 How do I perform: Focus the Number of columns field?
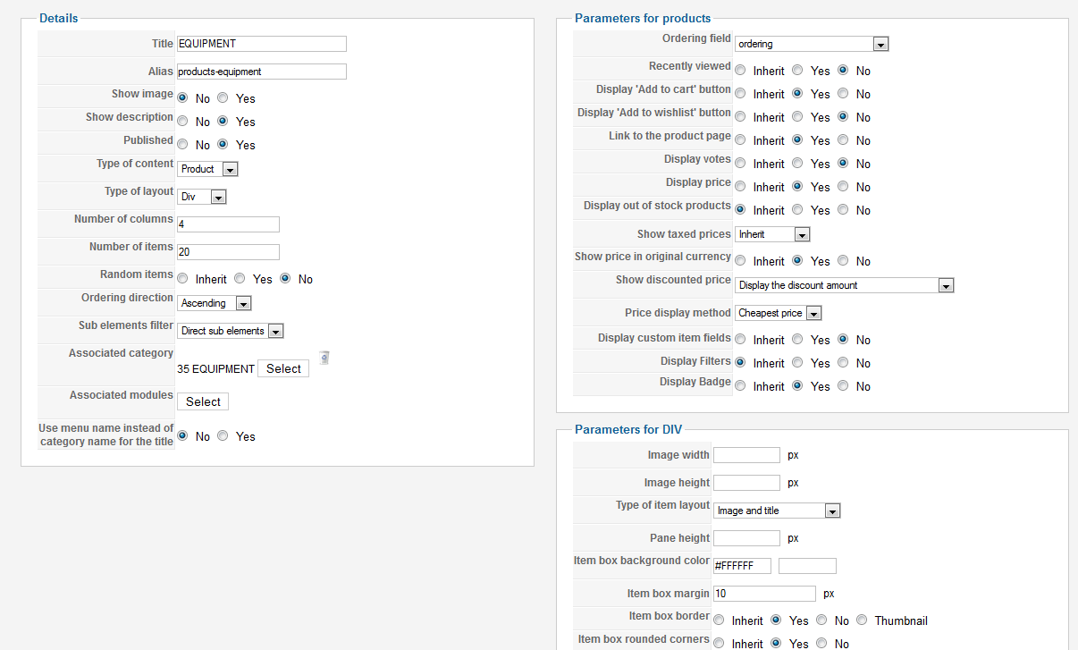[228, 224]
